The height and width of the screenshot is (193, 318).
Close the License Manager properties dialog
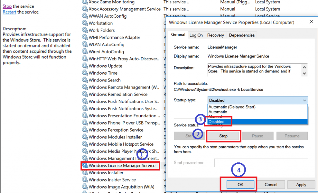click(x=311, y=22)
